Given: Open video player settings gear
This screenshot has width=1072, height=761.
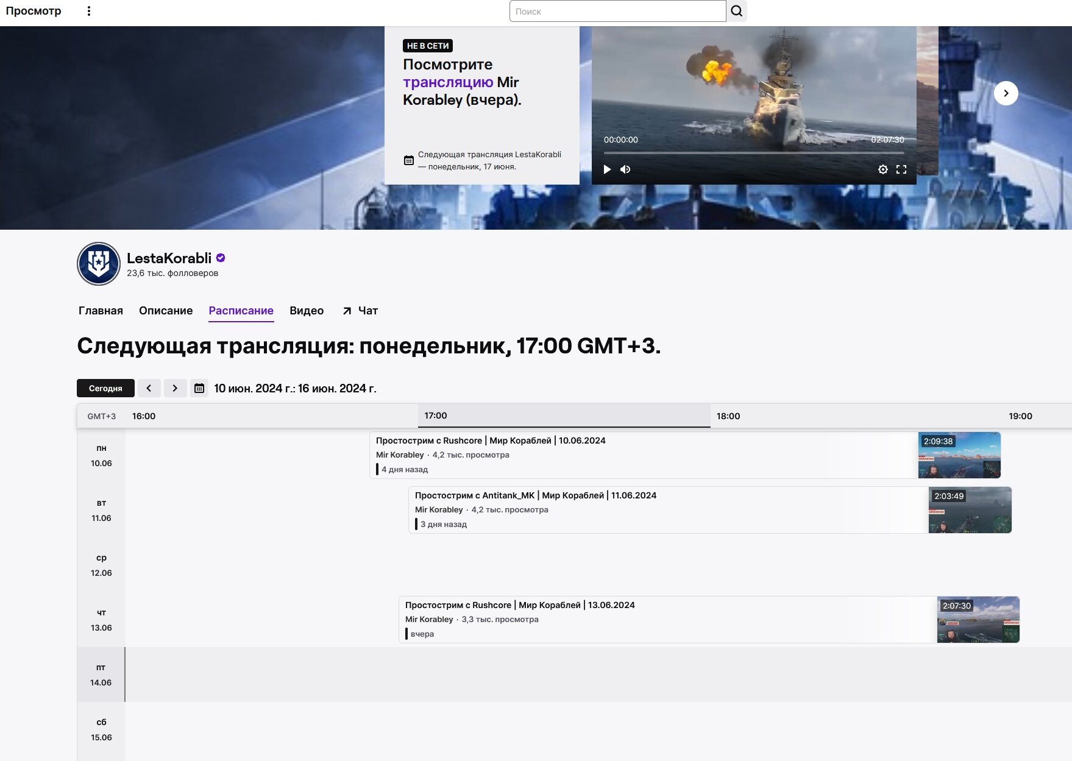Looking at the screenshot, I should tap(882, 169).
